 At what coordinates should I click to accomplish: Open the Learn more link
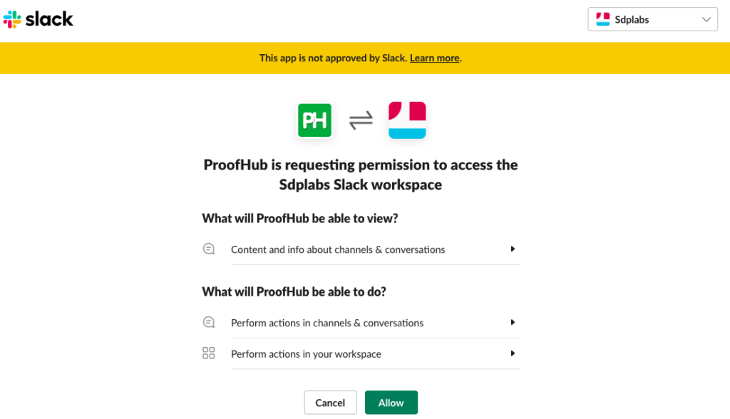point(434,58)
